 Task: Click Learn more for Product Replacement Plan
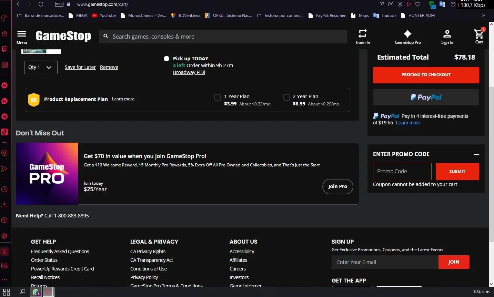pyautogui.click(x=123, y=99)
